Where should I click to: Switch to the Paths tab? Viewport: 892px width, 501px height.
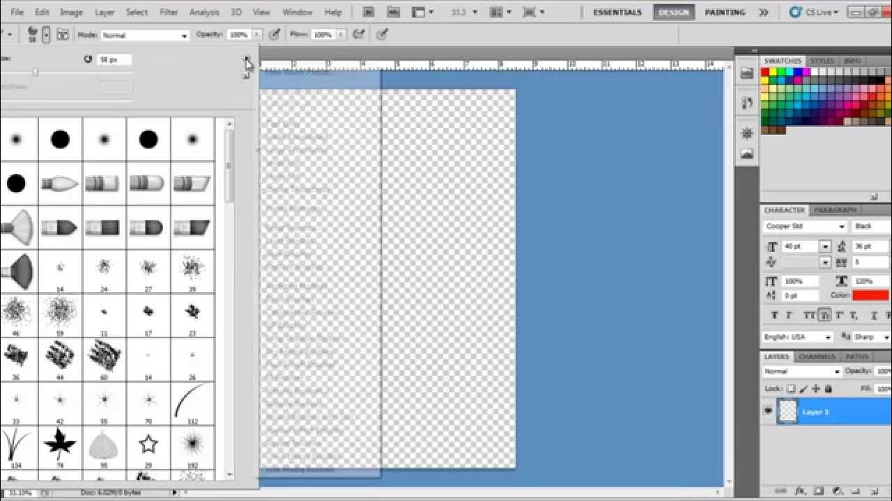pos(856,357)
